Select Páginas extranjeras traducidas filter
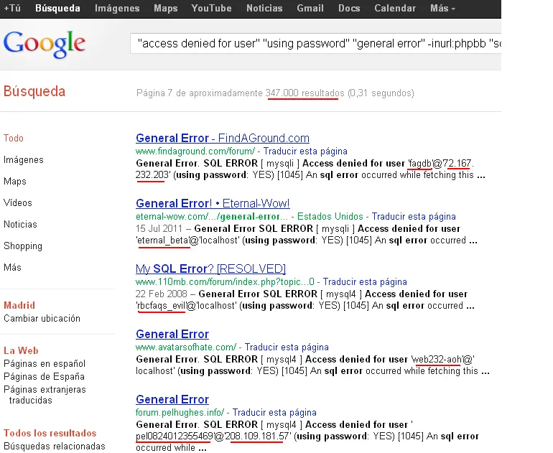 [45, 395]
